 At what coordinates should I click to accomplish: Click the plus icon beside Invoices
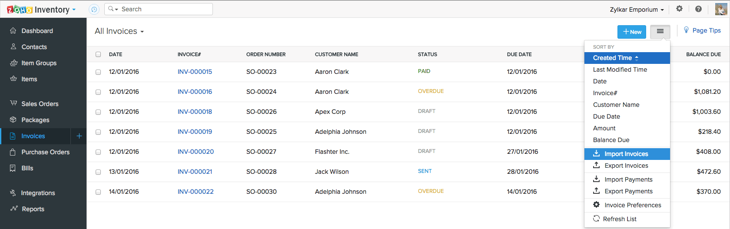79,136
